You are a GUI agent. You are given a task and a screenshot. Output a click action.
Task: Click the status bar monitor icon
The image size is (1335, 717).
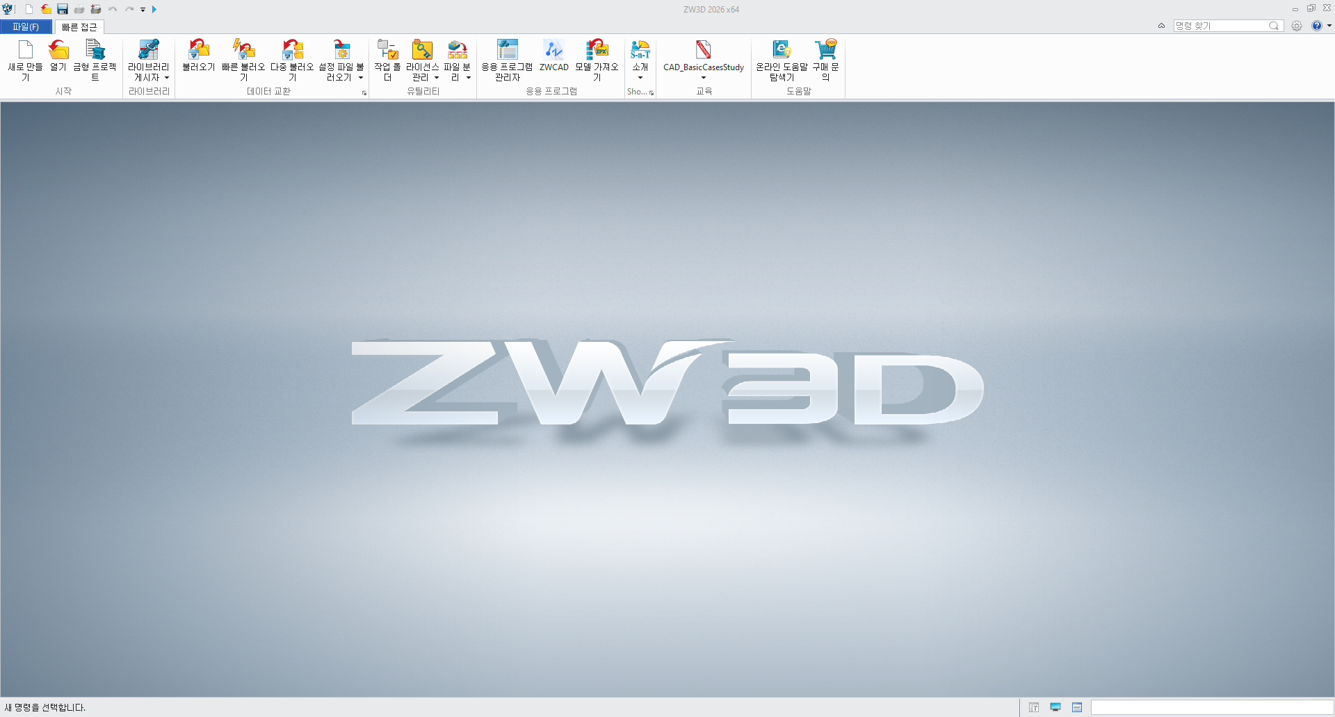[x=1055, y=707]
